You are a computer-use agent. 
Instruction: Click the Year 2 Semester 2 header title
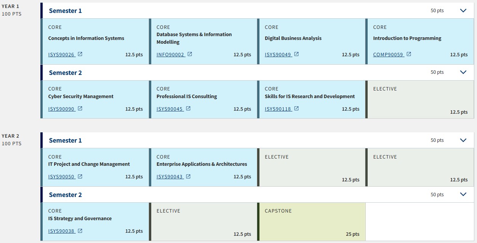pyautogui.click(x=65, y=195)
